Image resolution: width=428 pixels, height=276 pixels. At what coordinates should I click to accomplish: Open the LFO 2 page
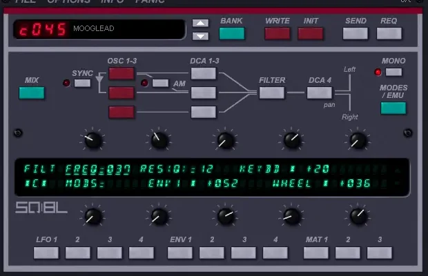click(x=78, y=253)
